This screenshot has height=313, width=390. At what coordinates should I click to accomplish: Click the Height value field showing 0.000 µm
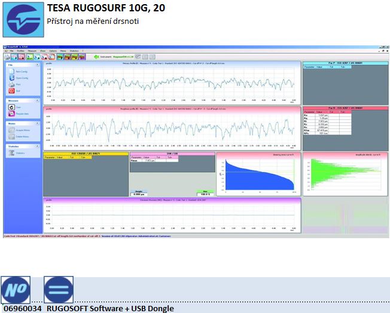point(139,194)
